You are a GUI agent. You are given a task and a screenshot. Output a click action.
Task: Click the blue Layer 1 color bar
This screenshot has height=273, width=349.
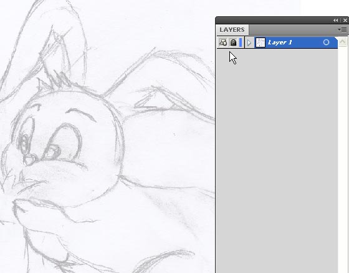(x=241, y=42)
